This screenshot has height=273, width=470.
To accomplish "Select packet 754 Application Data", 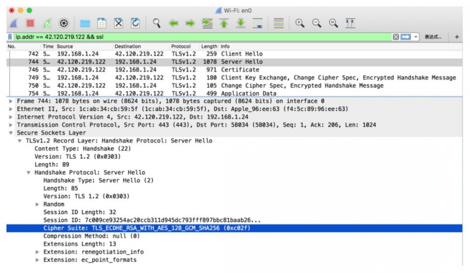I will tap(235, 93).
